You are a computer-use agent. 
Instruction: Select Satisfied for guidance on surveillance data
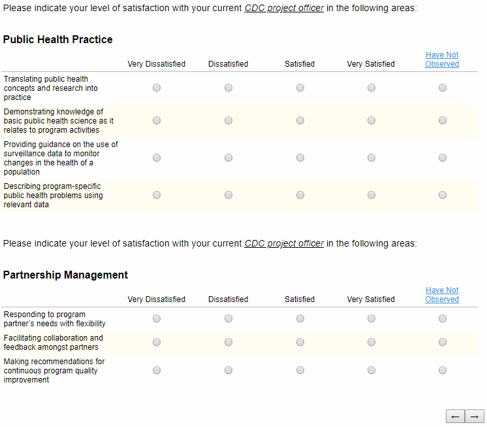pyautogui.click(x=300, y=158)
